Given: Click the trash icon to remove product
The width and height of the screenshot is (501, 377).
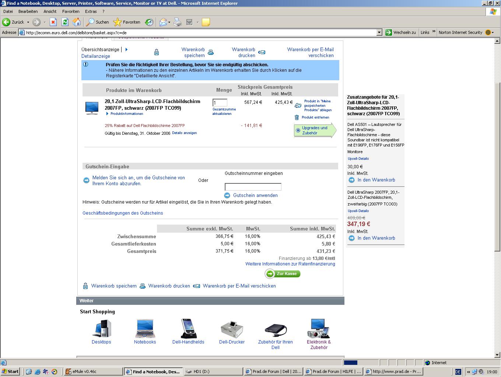Looking at the screenshot, I should (297, 117).
